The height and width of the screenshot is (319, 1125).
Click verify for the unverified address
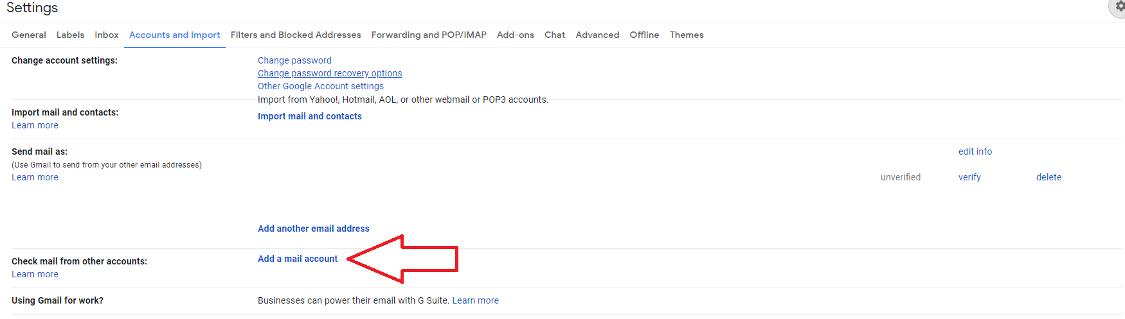(969, 177)
